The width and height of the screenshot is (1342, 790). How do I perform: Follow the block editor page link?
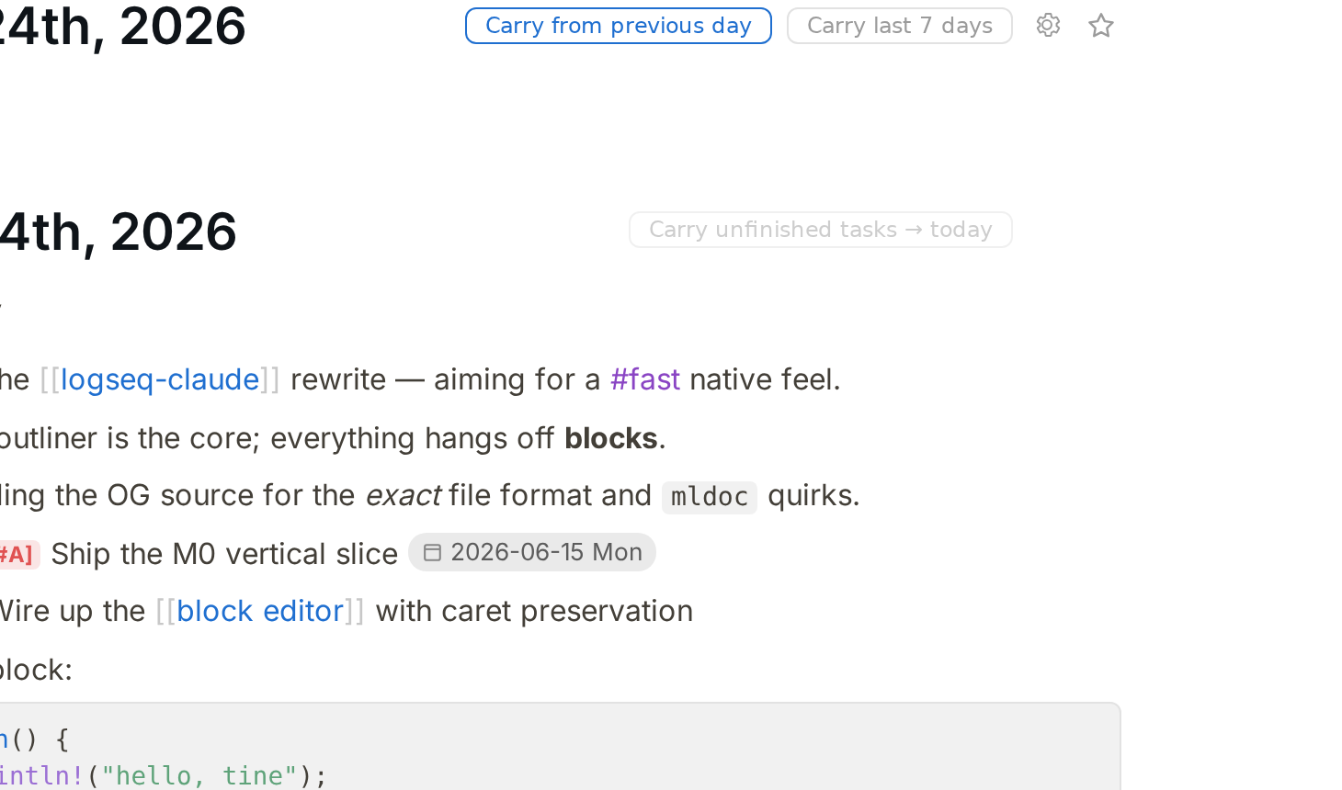[x=260, y=611]
